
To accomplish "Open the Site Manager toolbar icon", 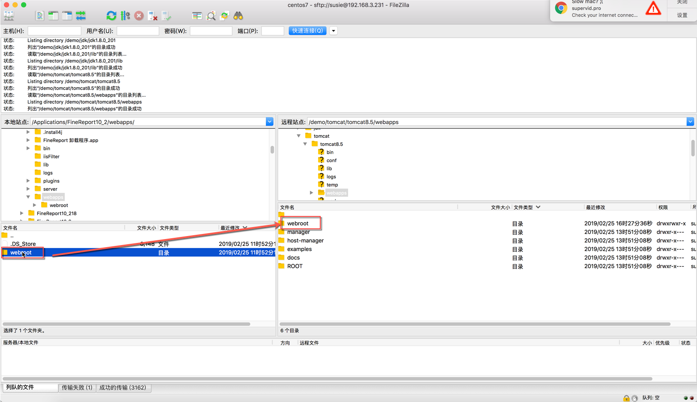I will [x=9, y=16].
